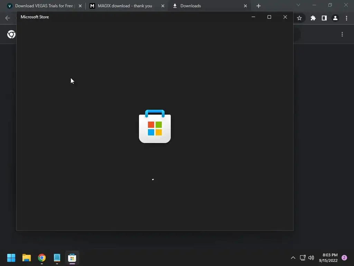Viewport: 354px width, 266px height.
Task: Open Chrome Extensions puzzle icon
Action: pos(313,18)
